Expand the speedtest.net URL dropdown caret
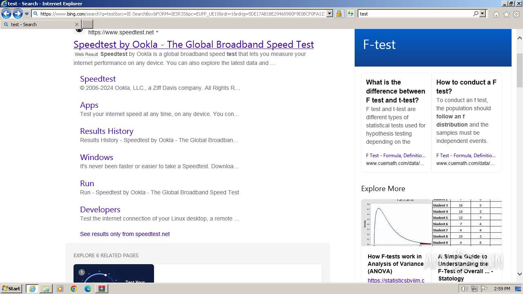The width and height of the screenshot is (523, 294). pyautogui.click(x=157, y=32)
